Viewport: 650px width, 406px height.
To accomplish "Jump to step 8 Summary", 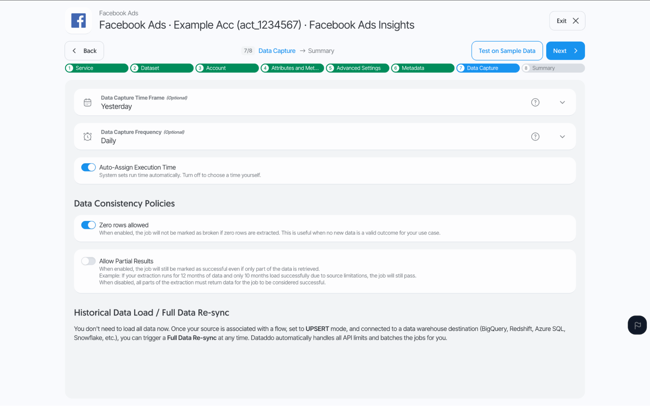I will tap(553, 68).
